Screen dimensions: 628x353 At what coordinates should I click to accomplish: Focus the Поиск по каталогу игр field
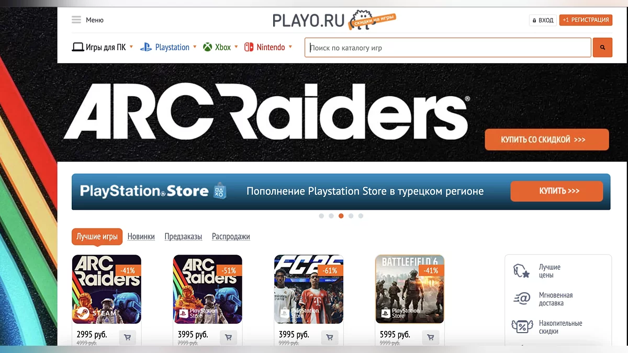[x=448, y=48]
